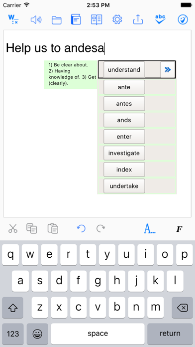Open the document book icon
This screenshot has width=195, height=347.
tap(76, 19)
